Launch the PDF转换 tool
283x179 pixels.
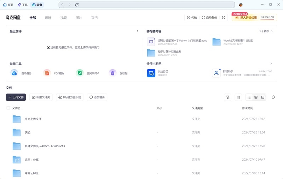point(54,73)
